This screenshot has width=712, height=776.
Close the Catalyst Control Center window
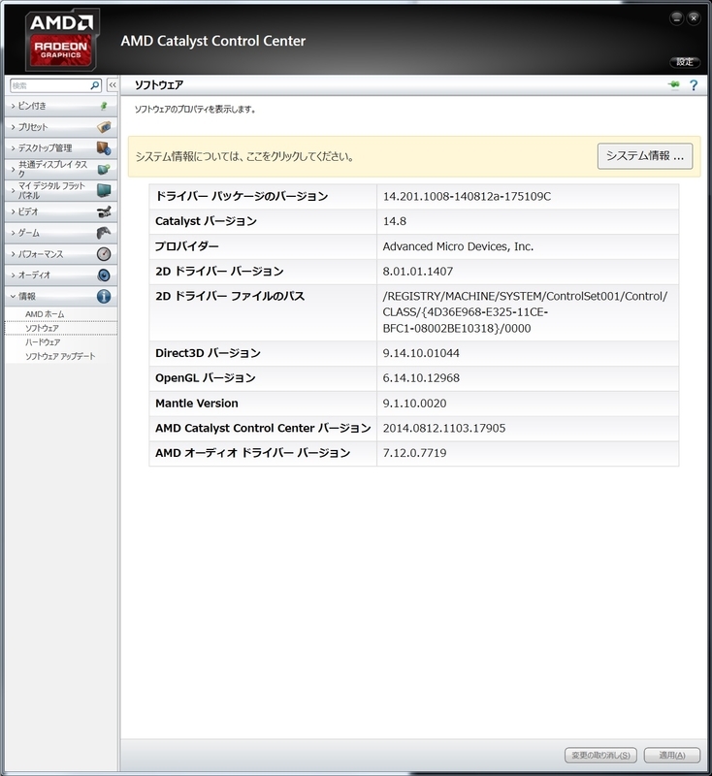click(x=694, y=18)
